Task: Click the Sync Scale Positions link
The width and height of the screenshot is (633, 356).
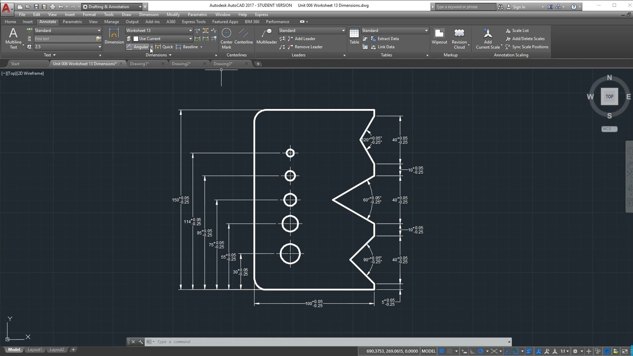Action: tap(527, 47)
